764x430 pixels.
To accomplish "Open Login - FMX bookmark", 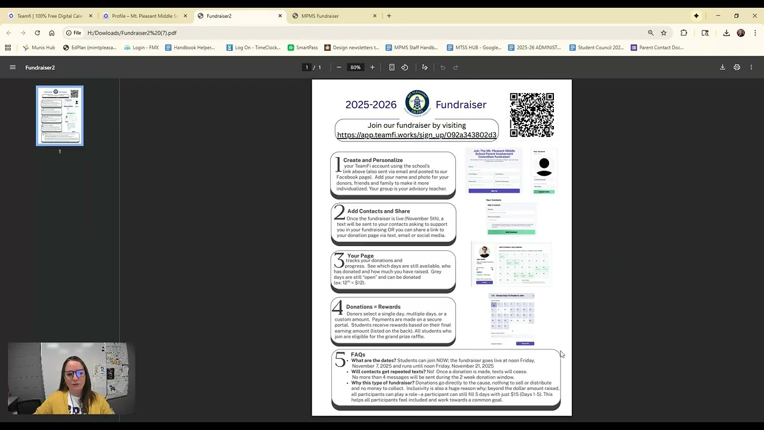I will (141, 48).
